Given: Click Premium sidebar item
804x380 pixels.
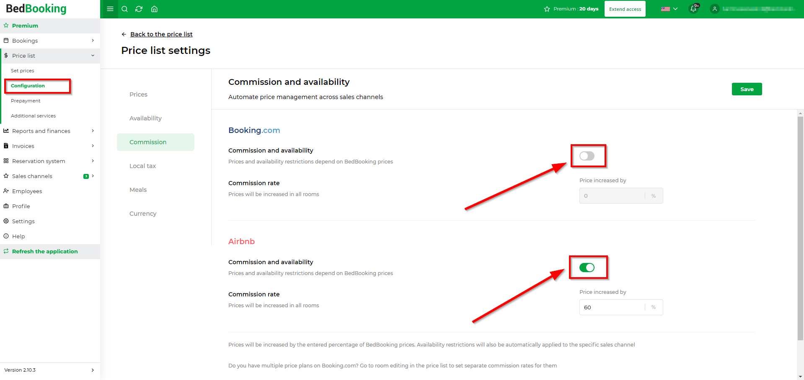Looking at the screenshot, I should pyautogui.click(x=50, y=26).
